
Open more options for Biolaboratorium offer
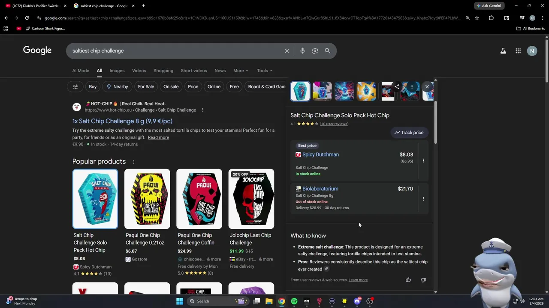coord(423,199)
